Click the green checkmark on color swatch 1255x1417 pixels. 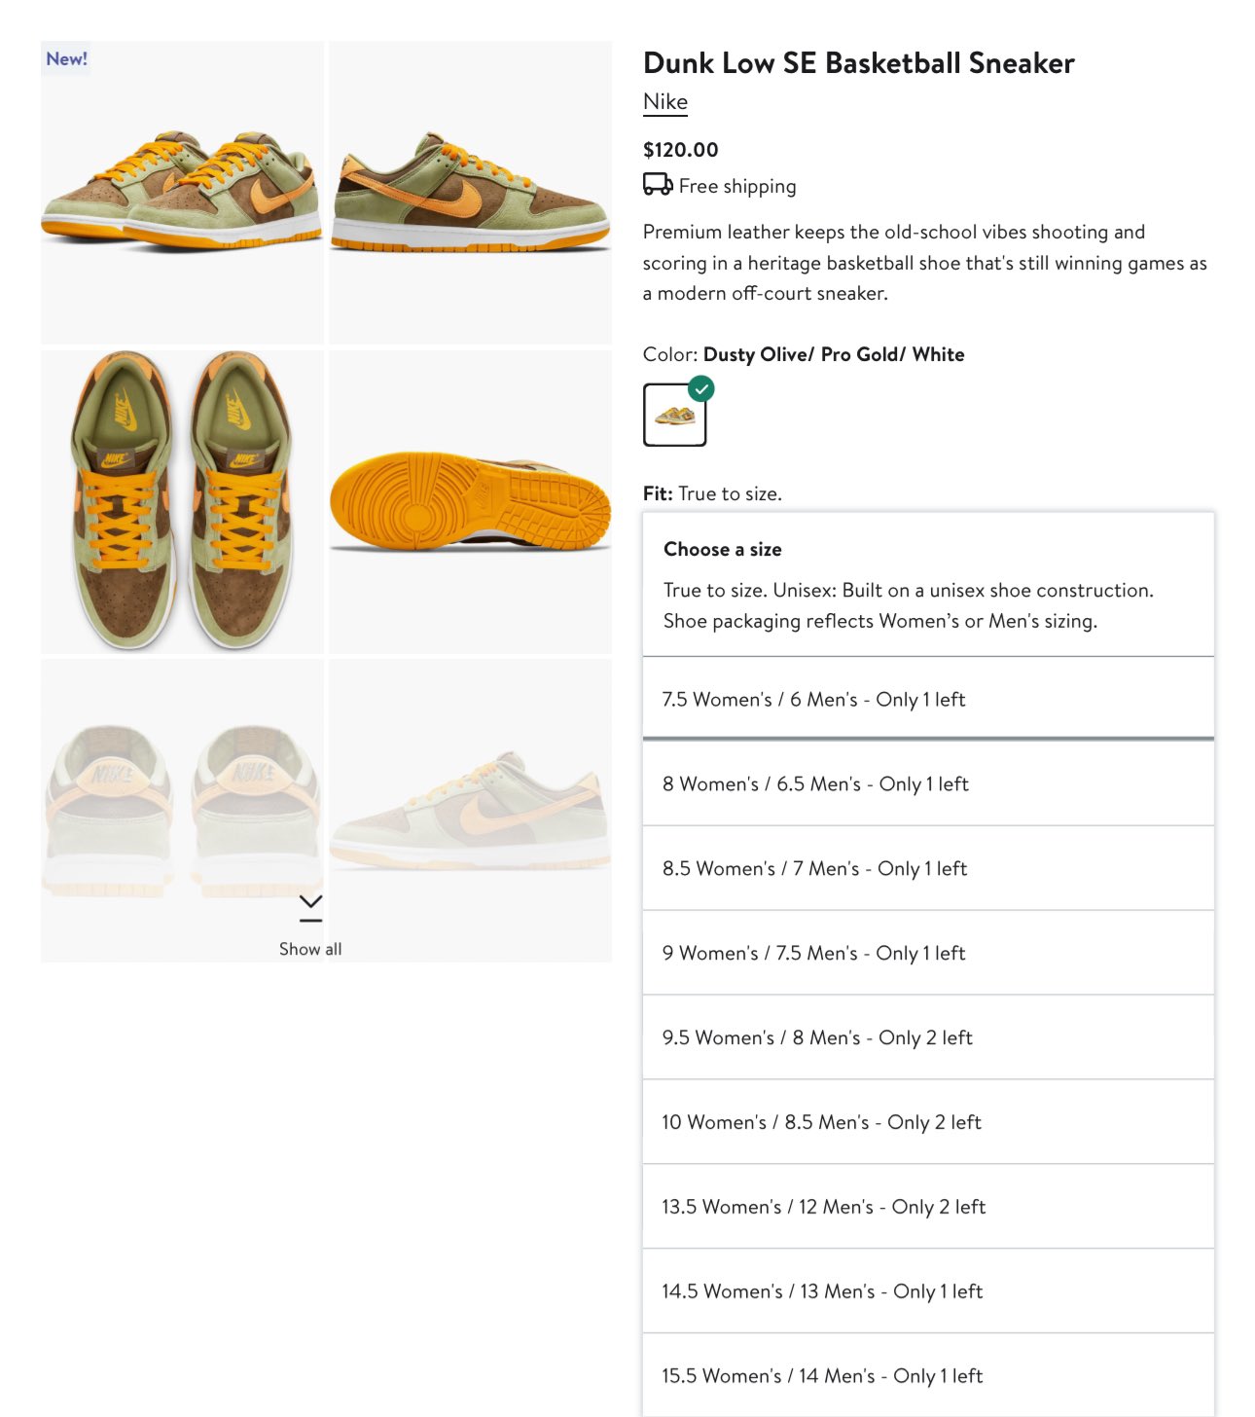tap(701, 388)
